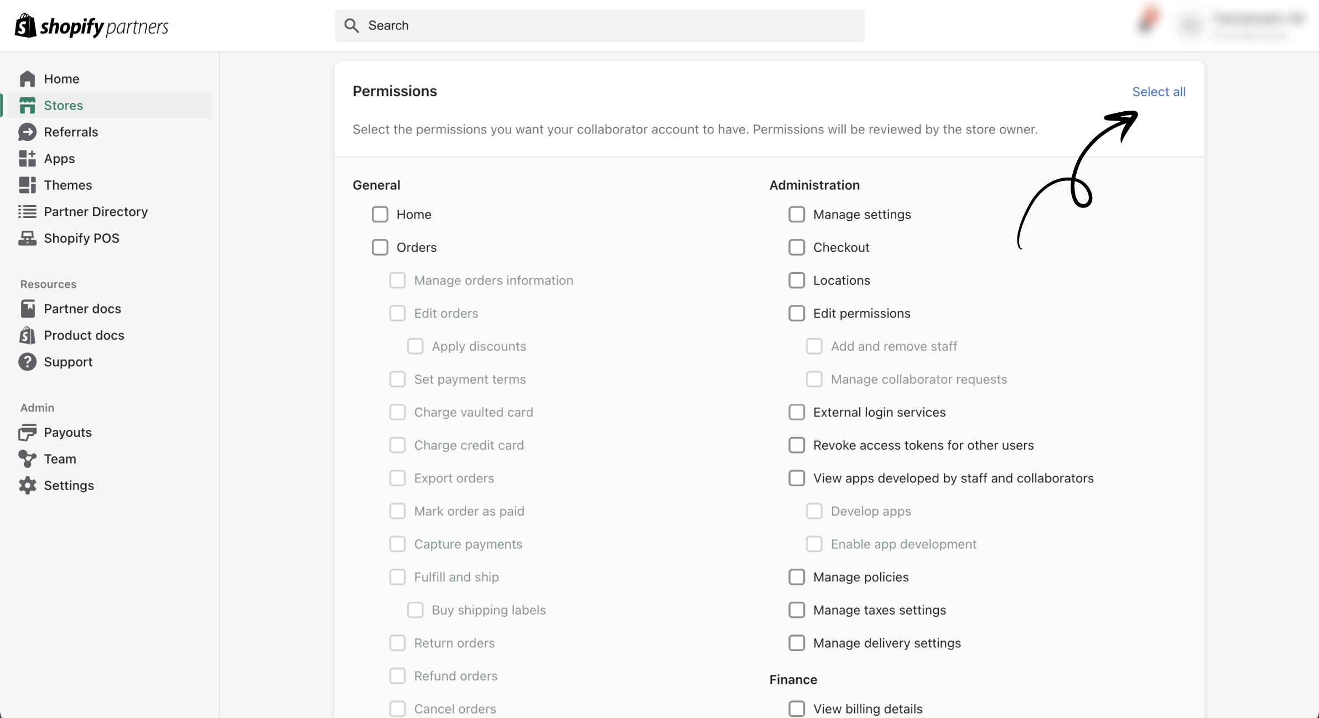Check the Export orders box

[397, 478]
